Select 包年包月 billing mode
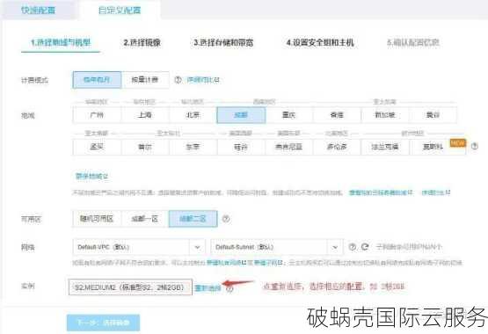The height and width of the screenshot is (334, 488). pyautogui.click(x=97, y=80)
